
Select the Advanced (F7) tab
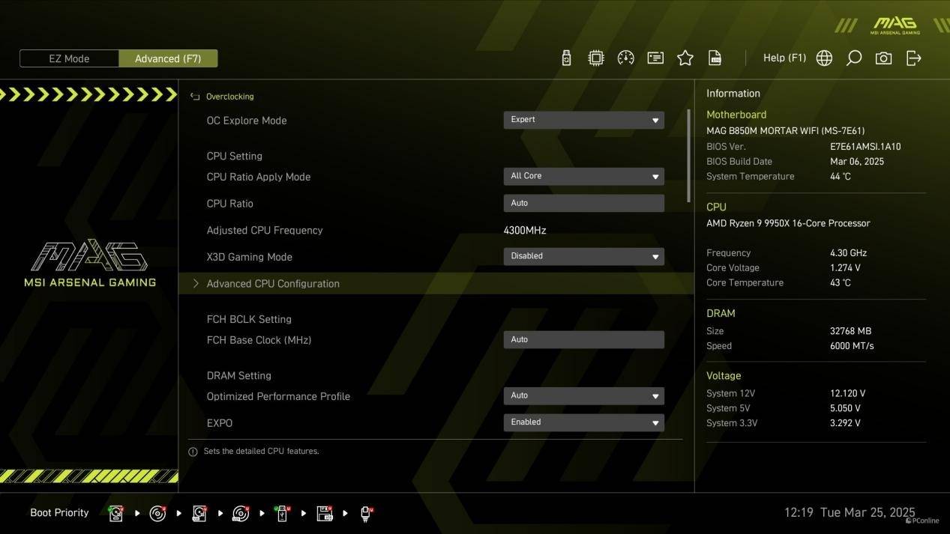point(168,58)
